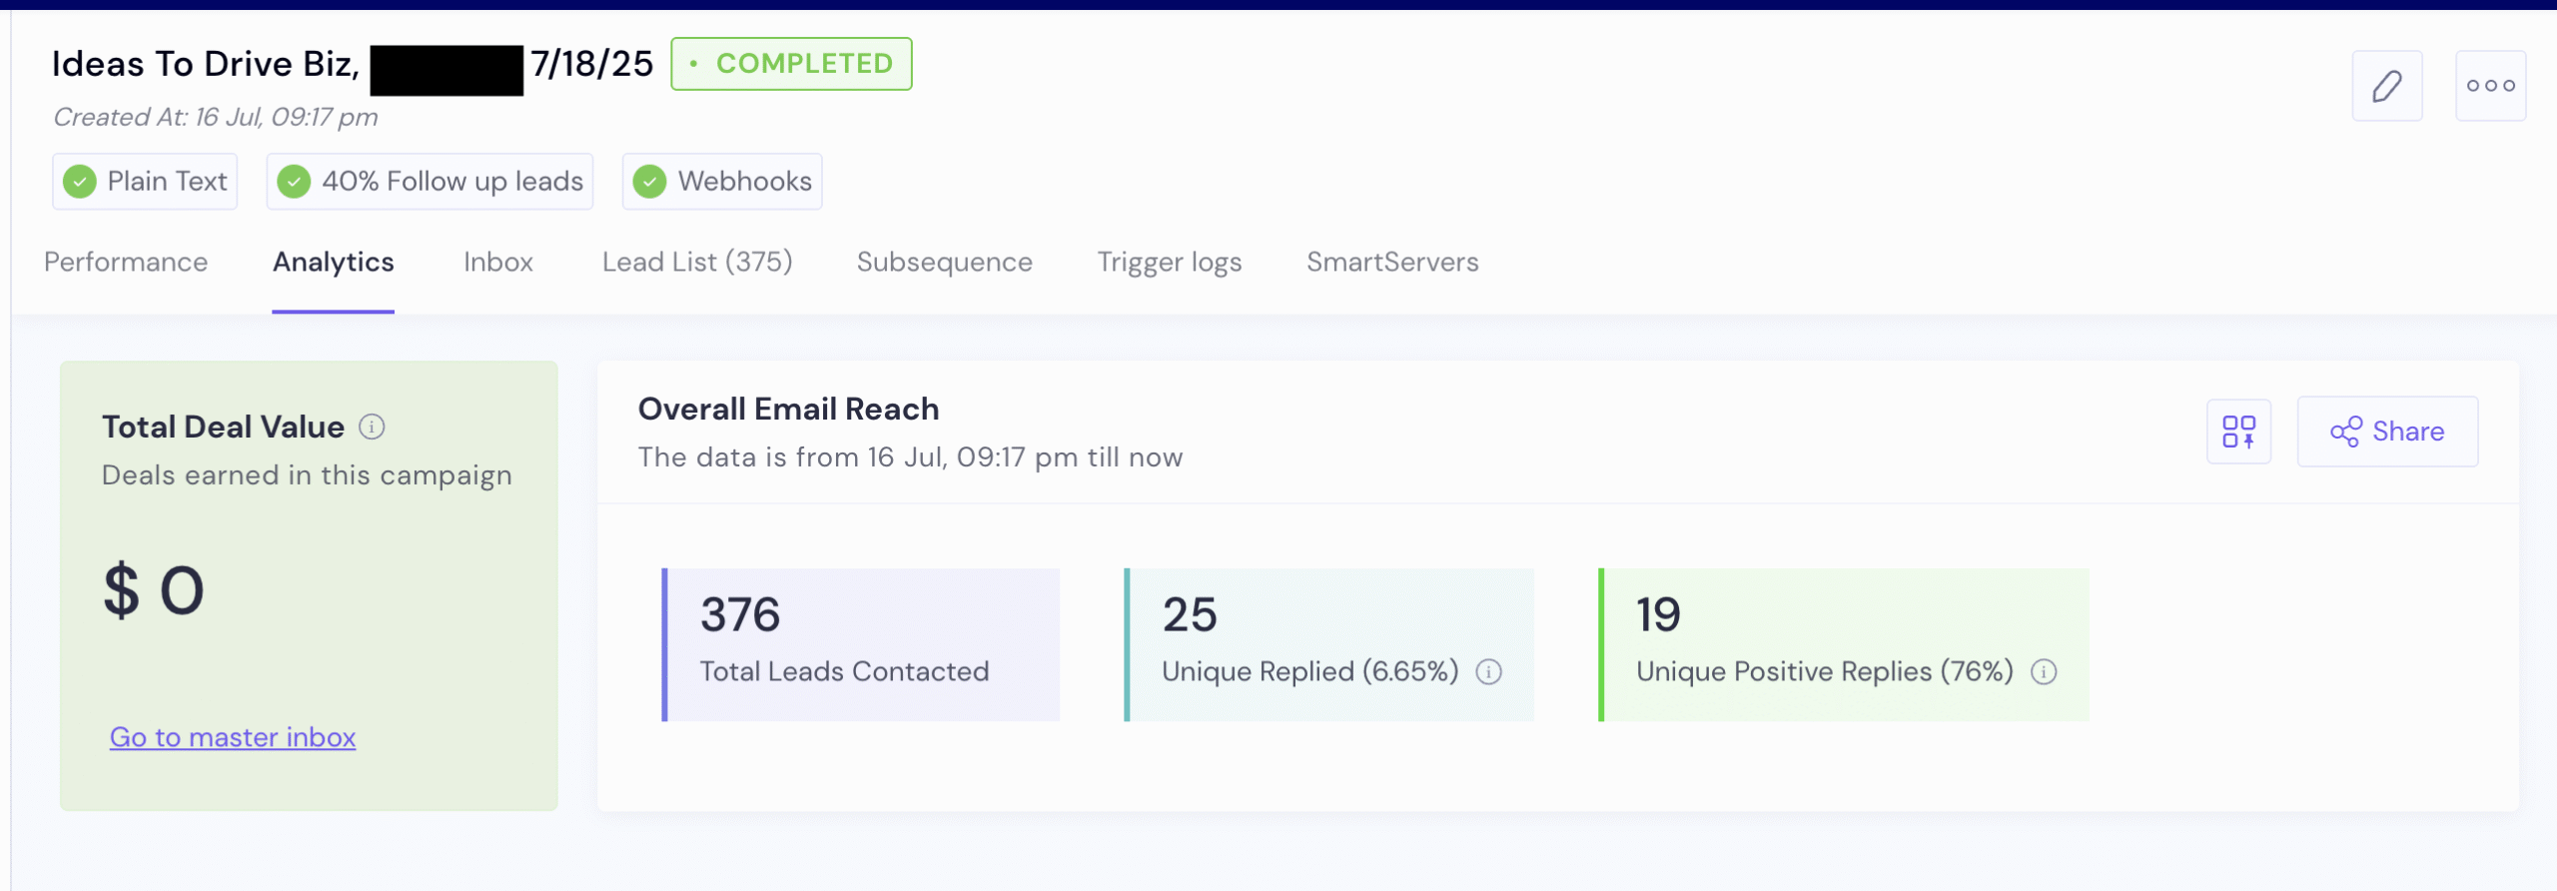Click the Unique Positive Replies info icon
Viewport: 2557px width, 891px height.
[x=2044, y=672]
